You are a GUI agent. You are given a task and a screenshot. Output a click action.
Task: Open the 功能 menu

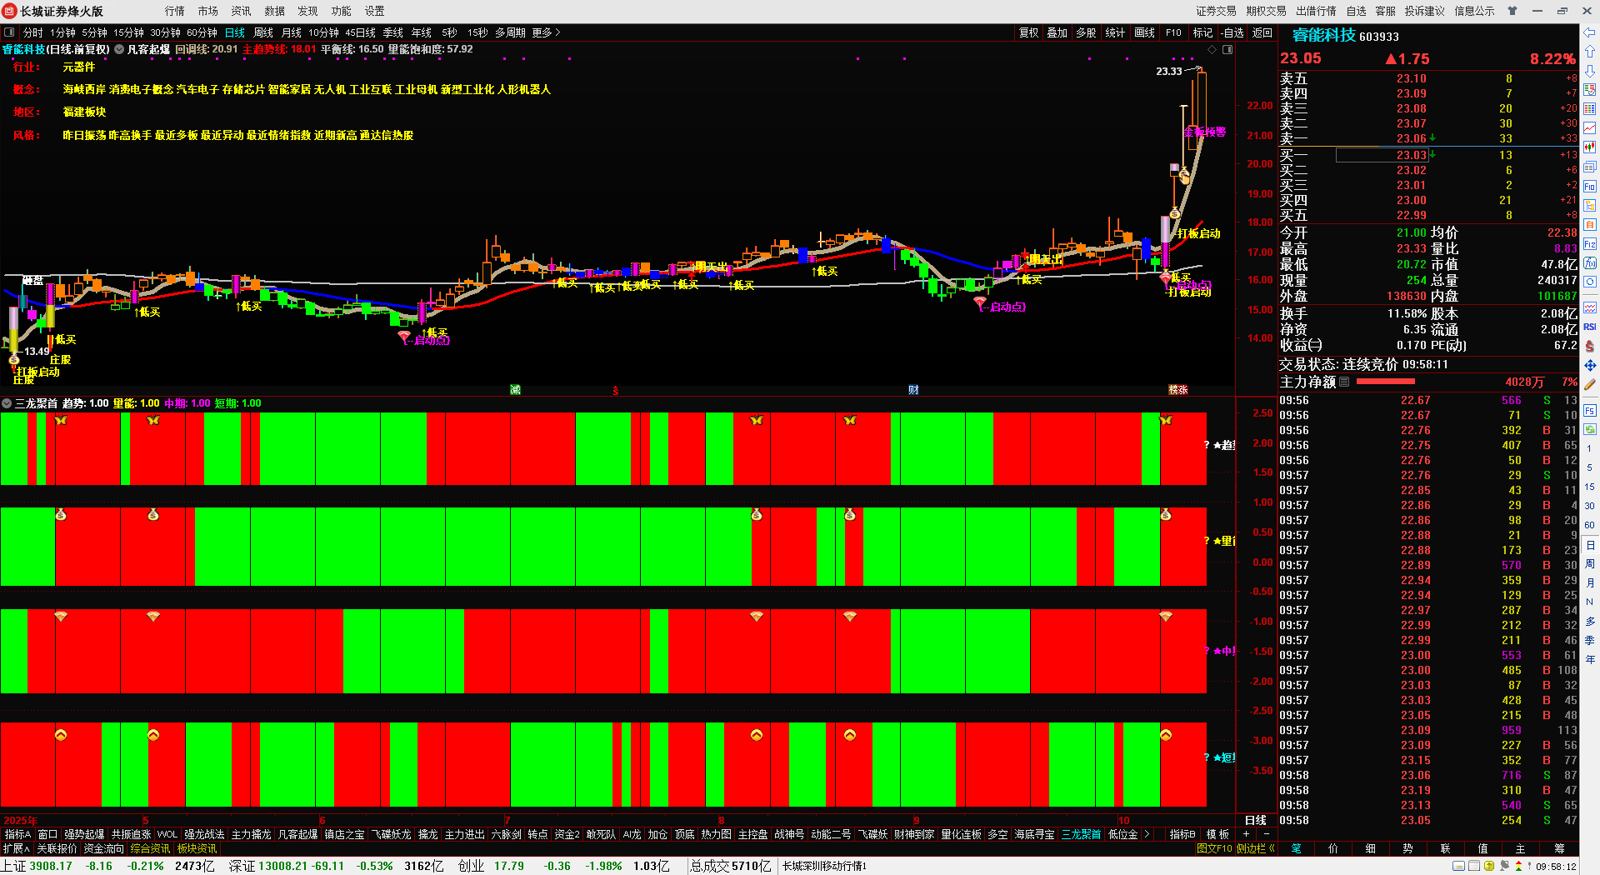342,11
